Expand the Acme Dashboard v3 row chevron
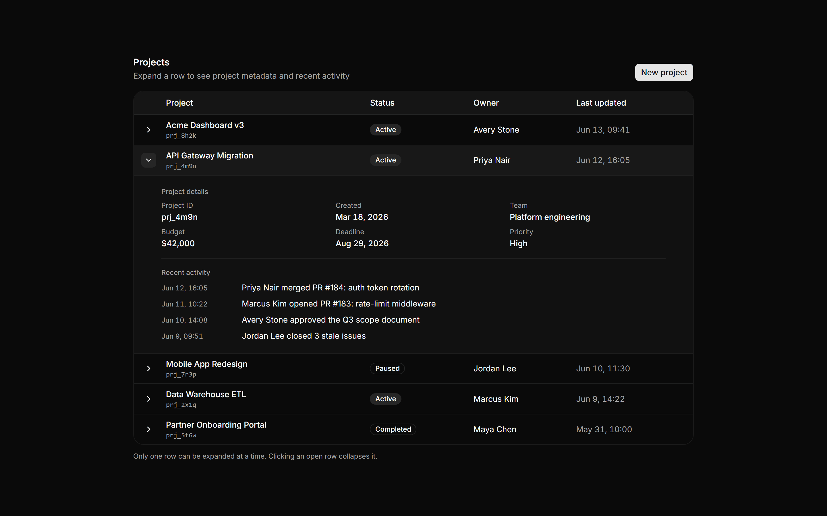The image size is (827, 516). coord(148,130)
